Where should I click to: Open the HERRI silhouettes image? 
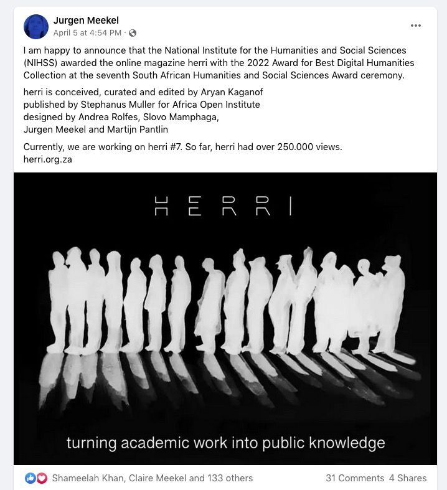click(225, 318)
